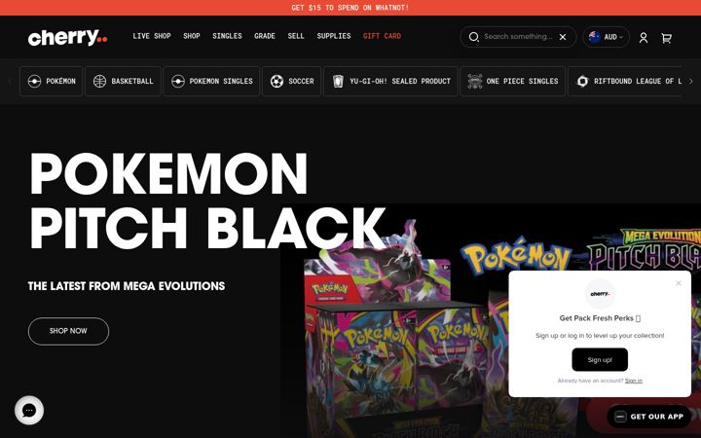The width and height of the screenshot is (701, 438).
Task: Focus the Search something input field
Action: tap(519, 37)
